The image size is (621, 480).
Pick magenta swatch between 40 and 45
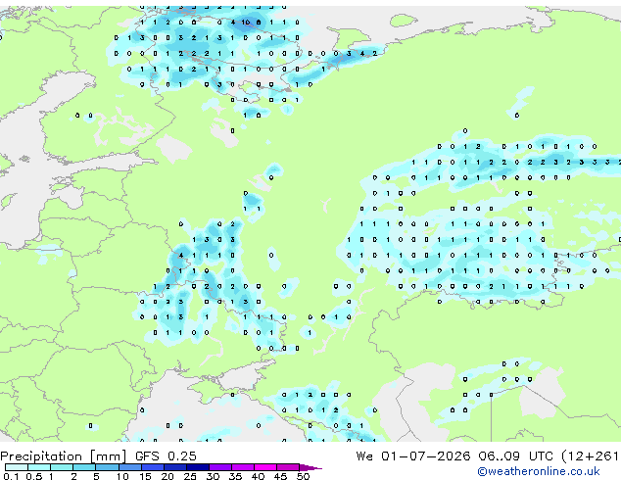click(265, 467)
